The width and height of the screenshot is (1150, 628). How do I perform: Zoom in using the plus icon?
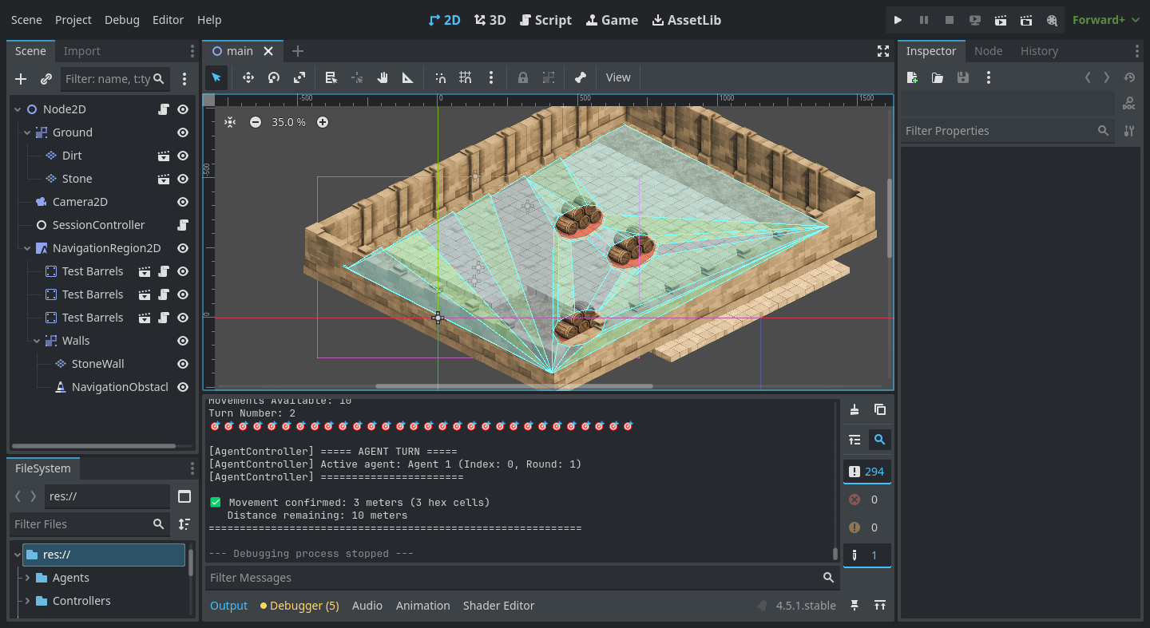point(323,122)
